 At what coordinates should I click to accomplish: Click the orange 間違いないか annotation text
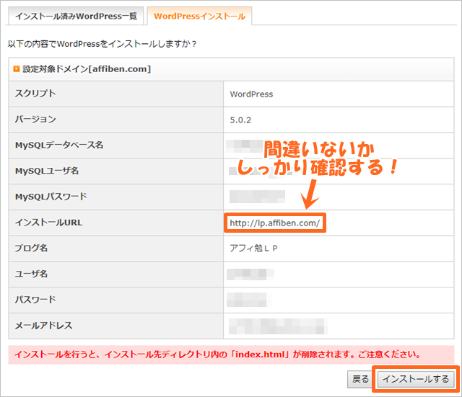pyautogui.click(x=318, y=148)
